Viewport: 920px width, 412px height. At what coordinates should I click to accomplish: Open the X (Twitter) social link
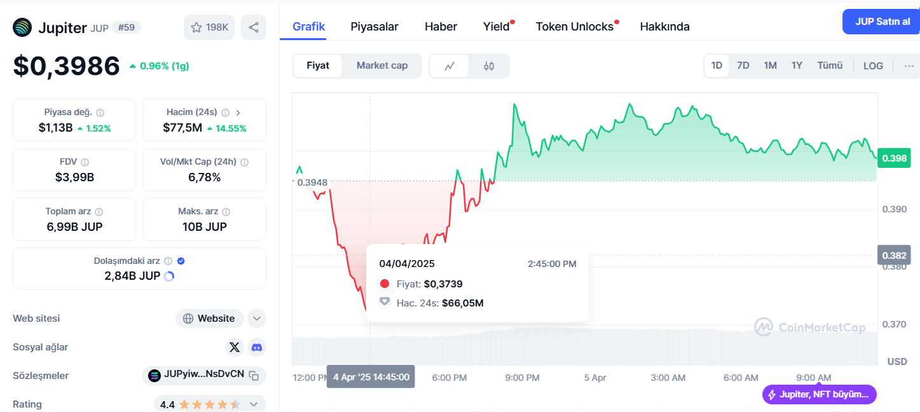click(235, 347)
